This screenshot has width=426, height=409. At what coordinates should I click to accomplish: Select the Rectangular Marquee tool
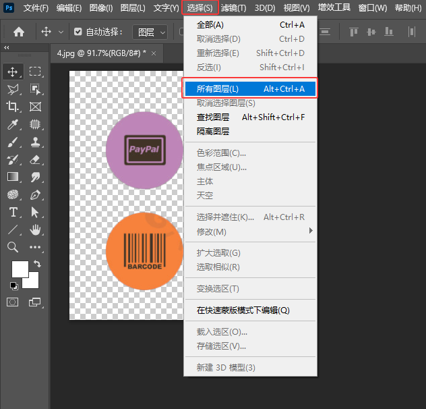click(35, 72)
